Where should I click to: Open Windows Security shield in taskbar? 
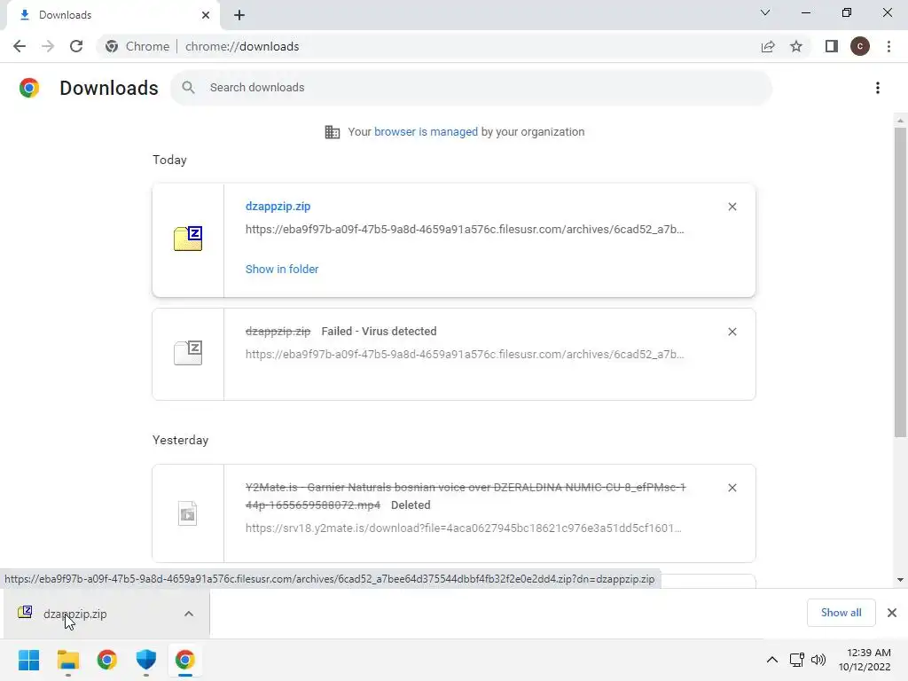146,660
